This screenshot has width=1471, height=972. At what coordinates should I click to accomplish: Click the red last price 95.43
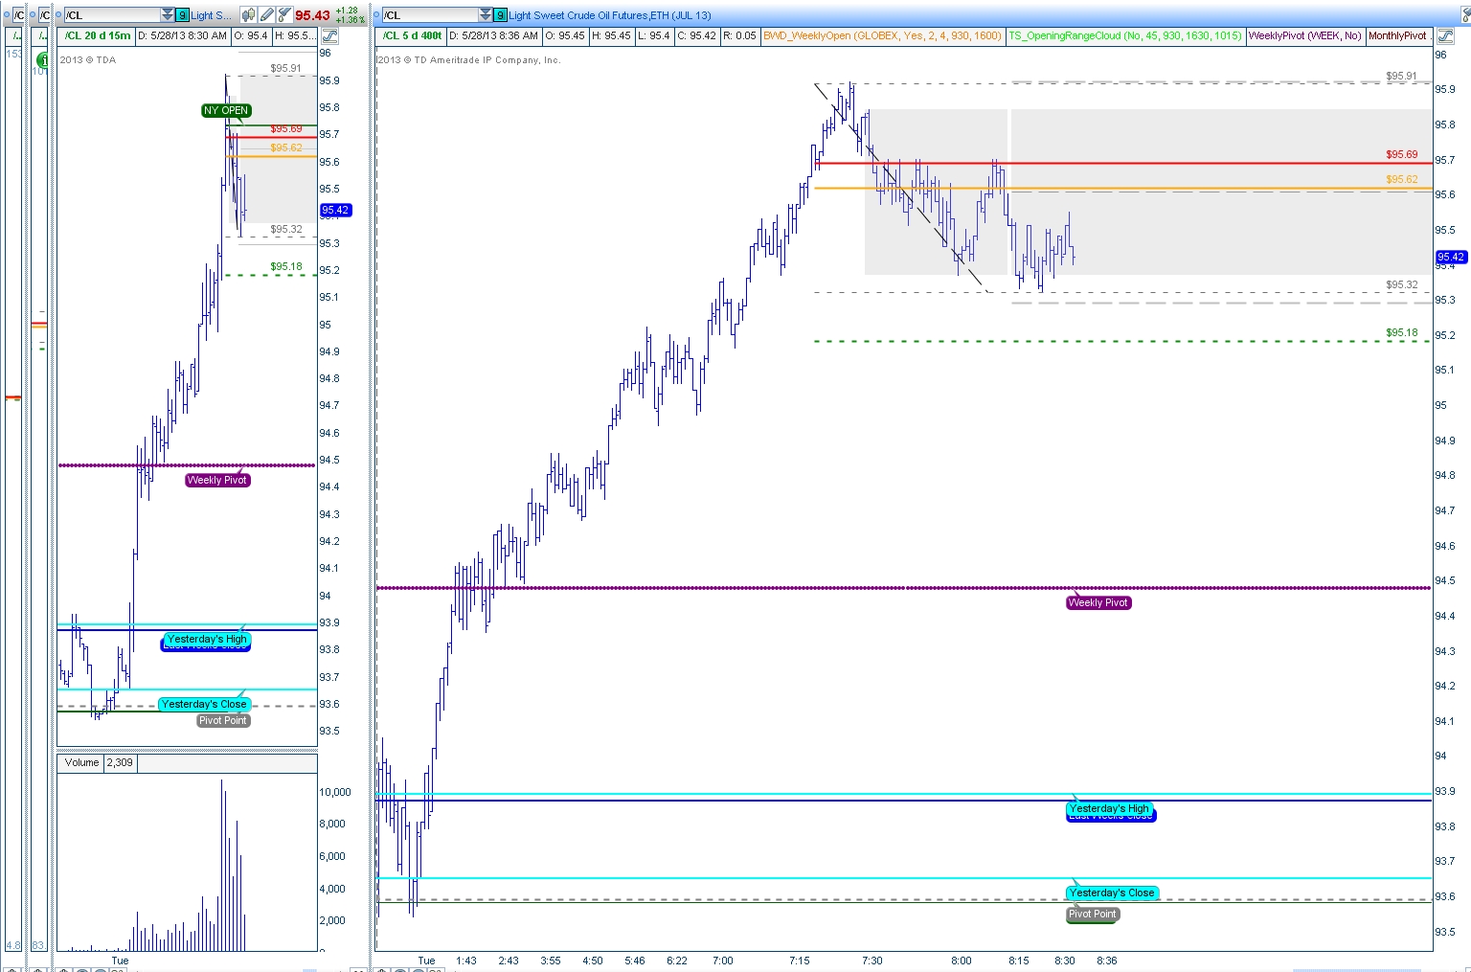coord(312,15)
